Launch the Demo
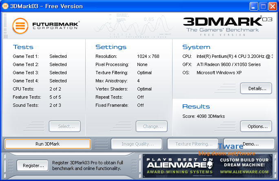The image size is (279, 181). (x=249, y=144)
